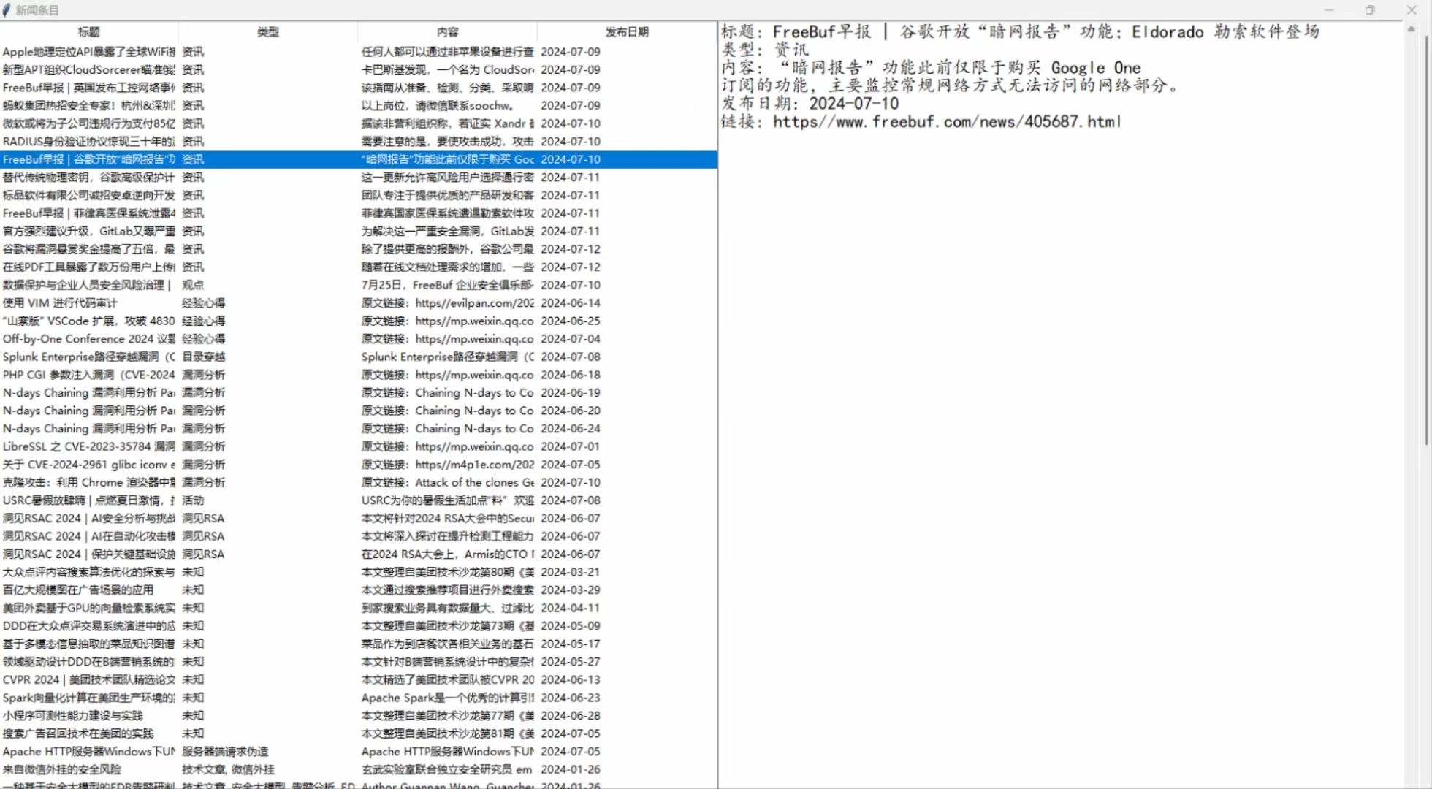Select N-days Chaining row dated 2024-06-24
The height and width of the screenshot is (789, 1432).
click(358, 428)
